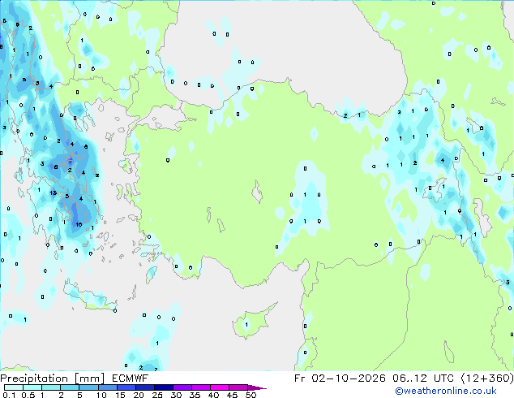Viewport: 514px width, 398px height.
Task: Select the 30–35 mm purple legend swatch
Action: click(x=182, y=387)
